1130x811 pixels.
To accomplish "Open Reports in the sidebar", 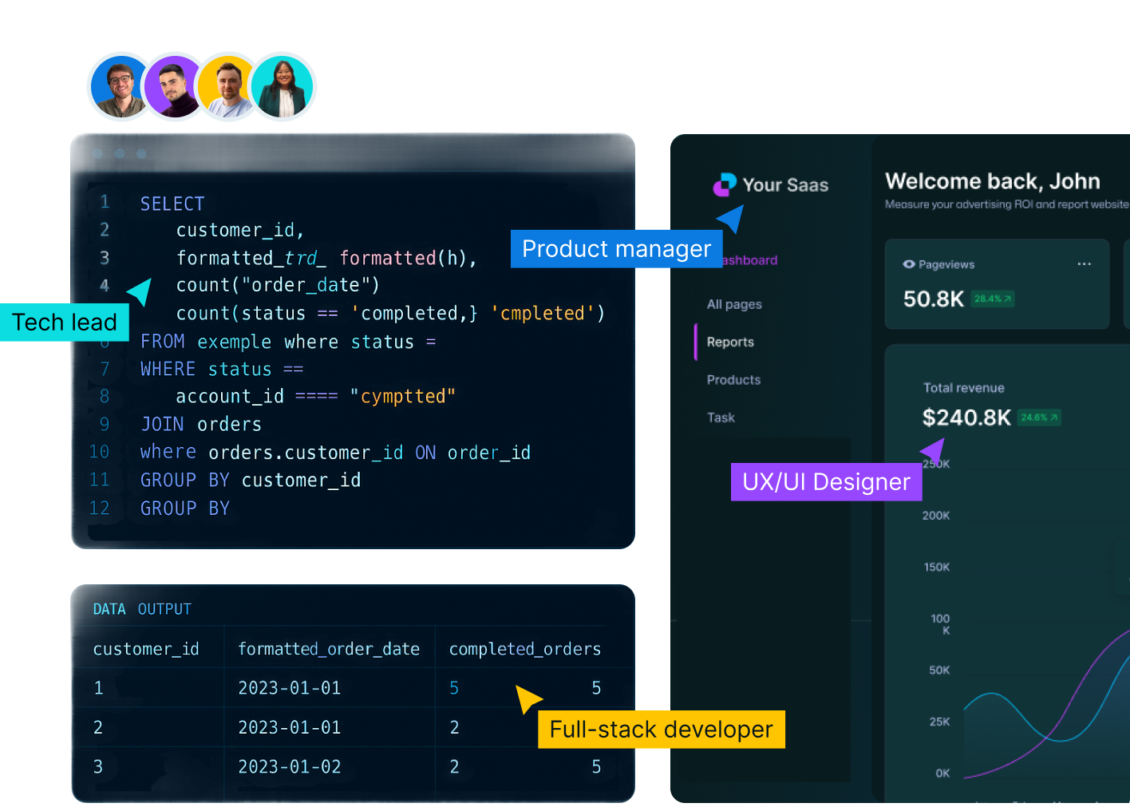I will pos(730,342).
